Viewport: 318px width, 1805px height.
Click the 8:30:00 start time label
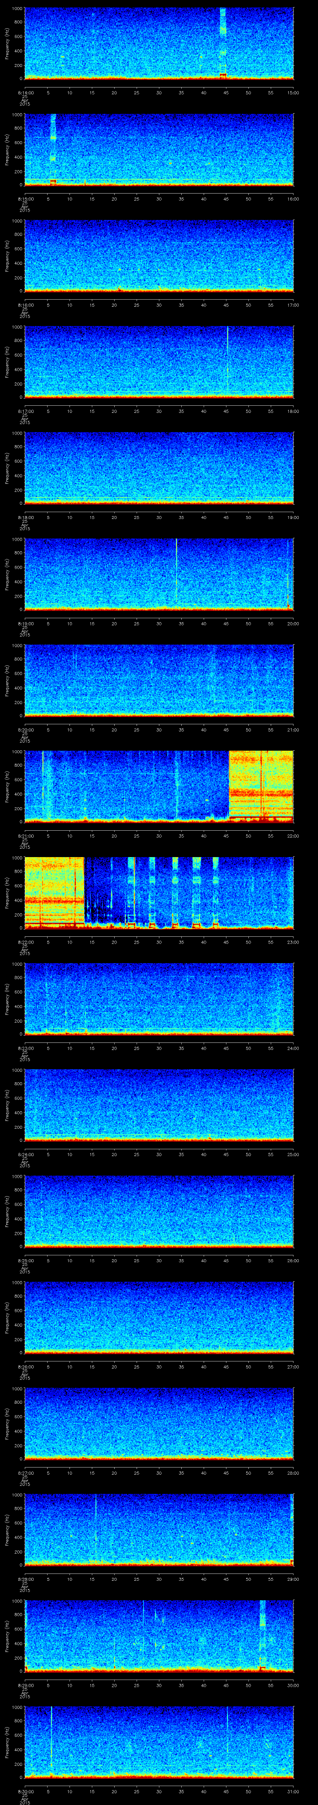pyautogui.click(x=25, y=1791)
